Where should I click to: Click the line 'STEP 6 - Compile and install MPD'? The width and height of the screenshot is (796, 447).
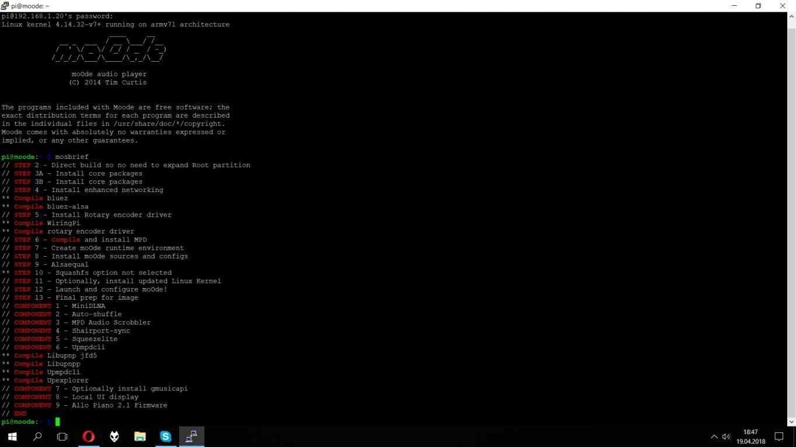pyautogui.click(x=74, y=239)
